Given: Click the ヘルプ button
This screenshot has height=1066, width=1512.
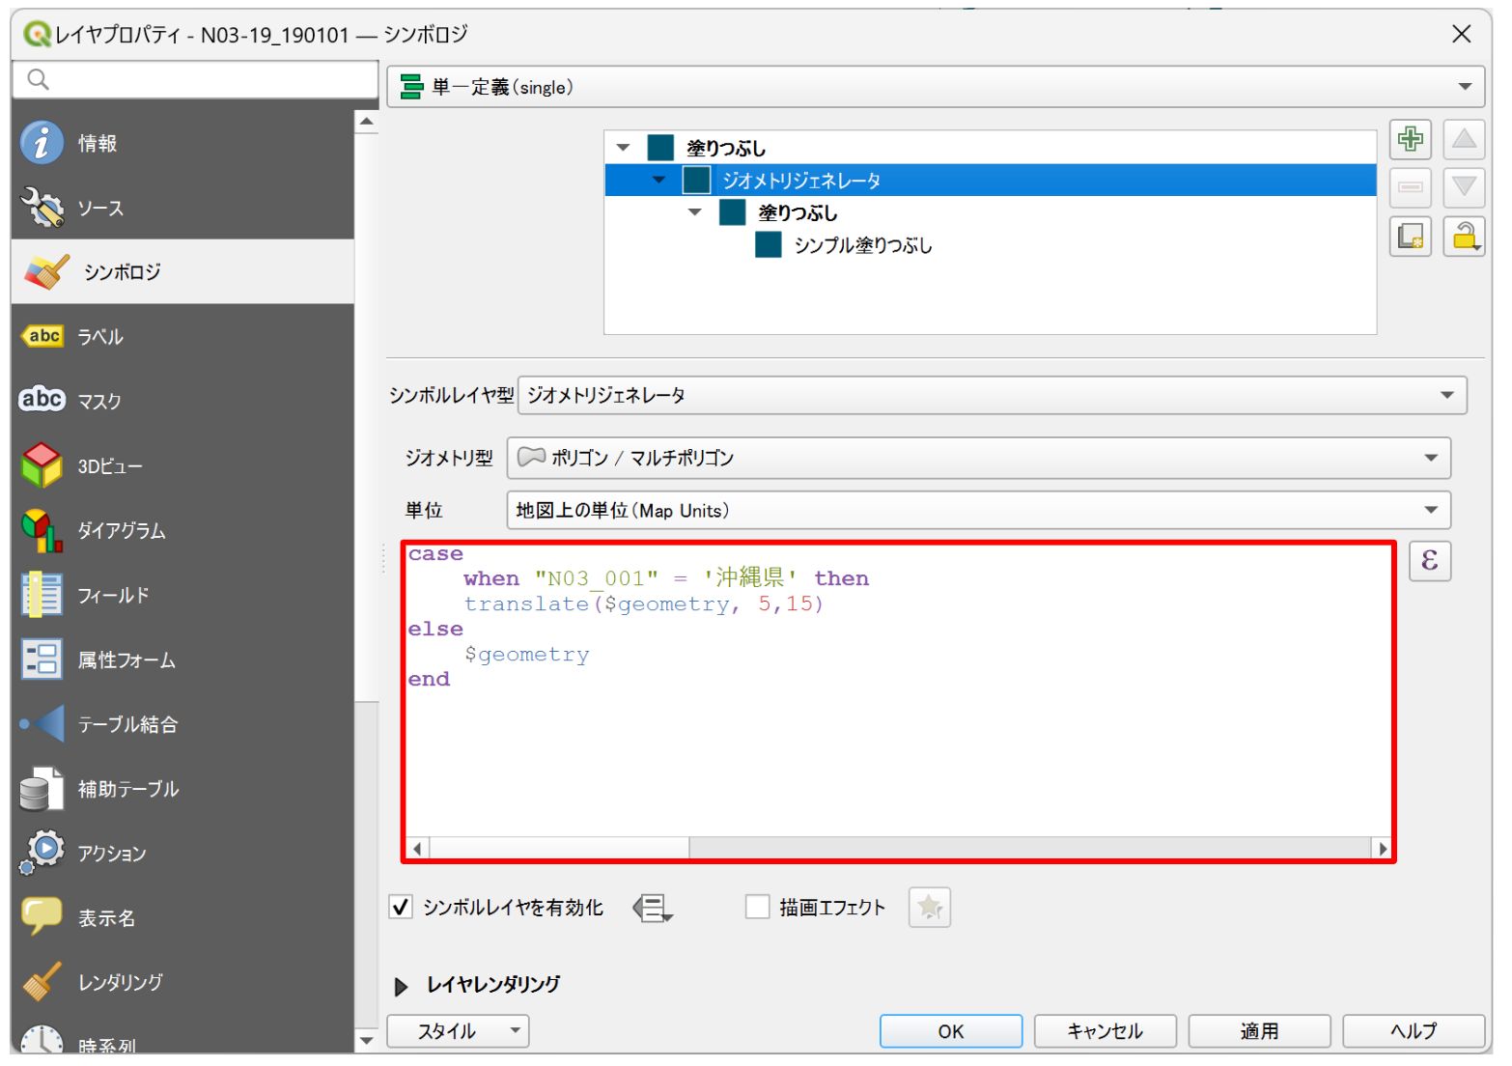Looking at the screenshot, I should coord(1414,1031).
